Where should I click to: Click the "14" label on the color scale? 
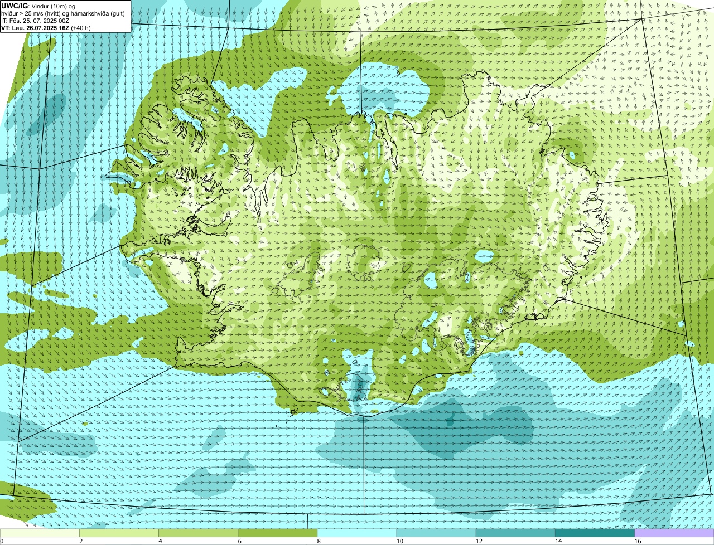click(x=558, y=541)
